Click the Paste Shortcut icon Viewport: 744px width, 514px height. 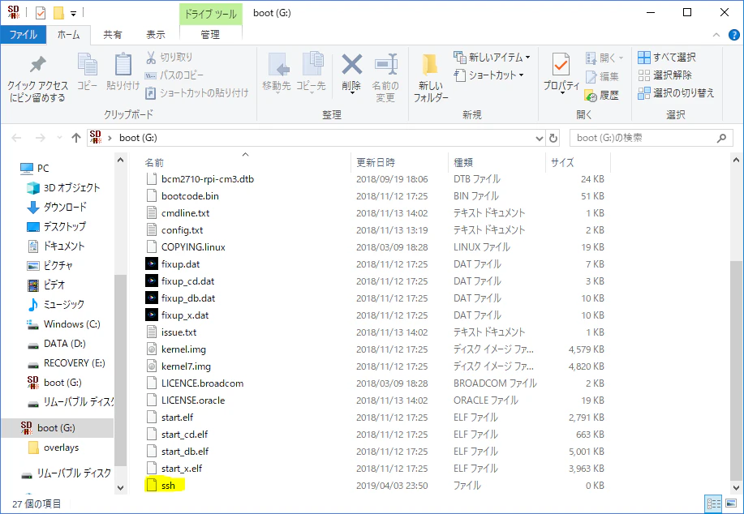(150, 93)
